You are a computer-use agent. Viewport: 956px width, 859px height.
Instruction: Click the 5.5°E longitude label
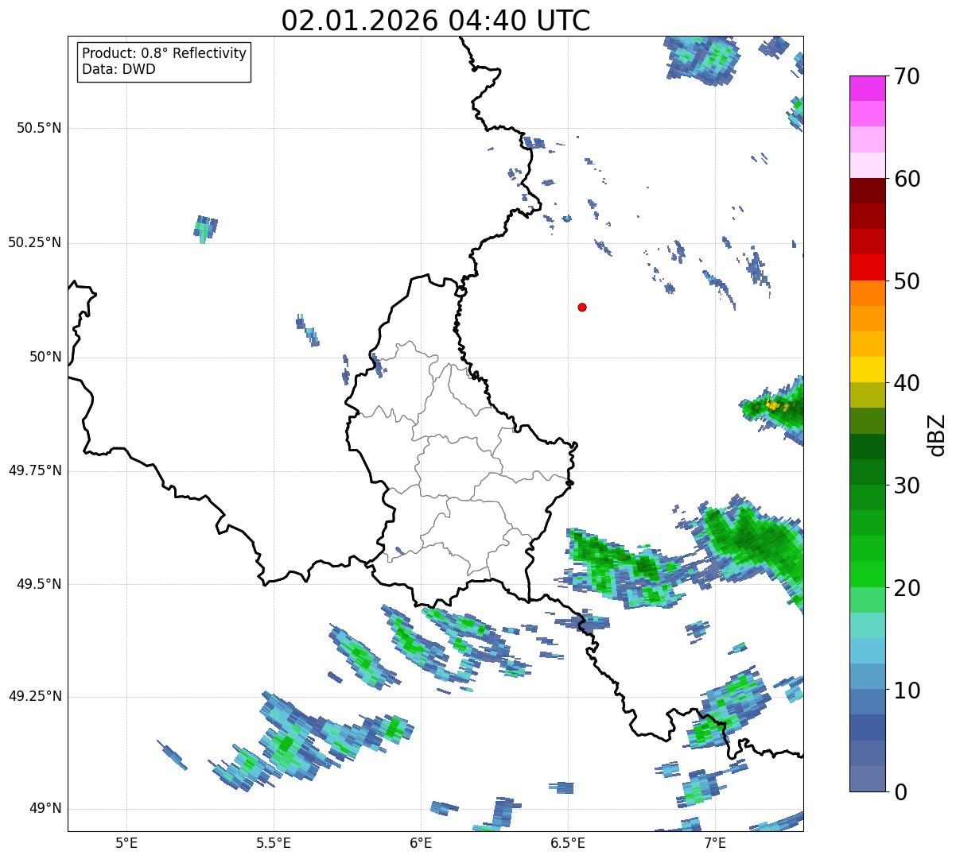point(274,842)
